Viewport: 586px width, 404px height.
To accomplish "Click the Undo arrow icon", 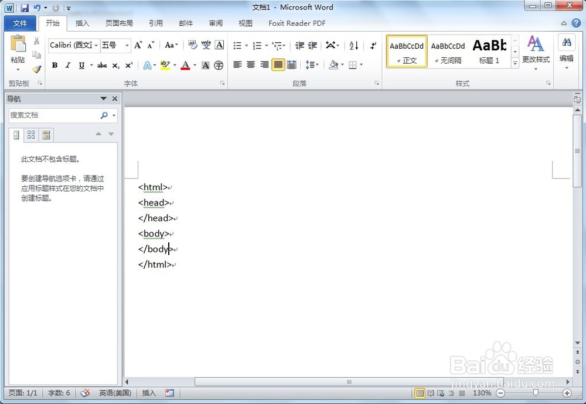I will click(x=37, y=8).
